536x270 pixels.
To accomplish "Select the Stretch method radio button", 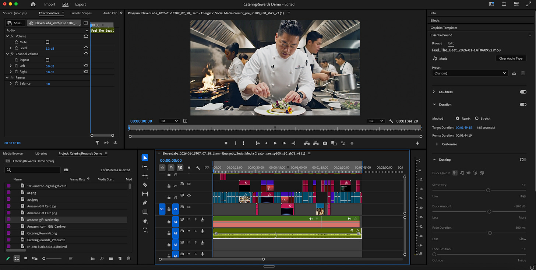I will tap(477, 119).
